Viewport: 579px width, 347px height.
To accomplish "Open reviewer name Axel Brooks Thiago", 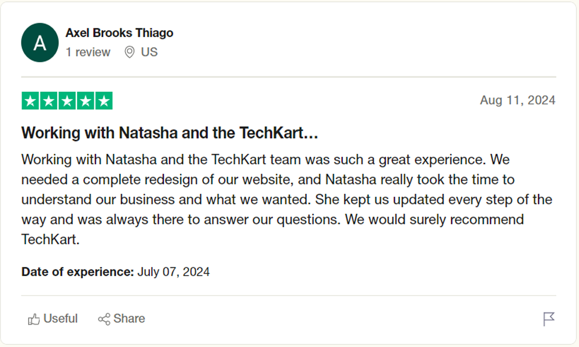I will [x=119, y=33].
